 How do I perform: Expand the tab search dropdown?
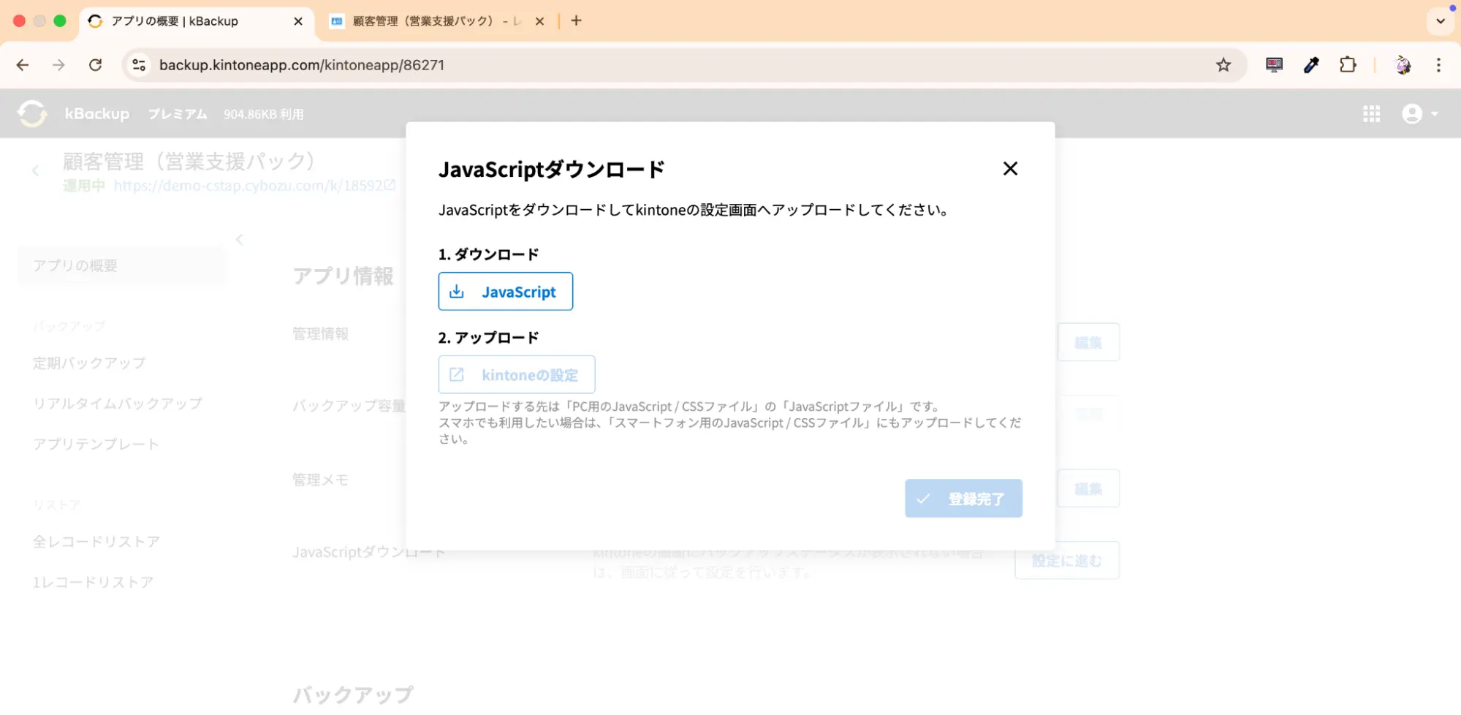pos(1441,20)
